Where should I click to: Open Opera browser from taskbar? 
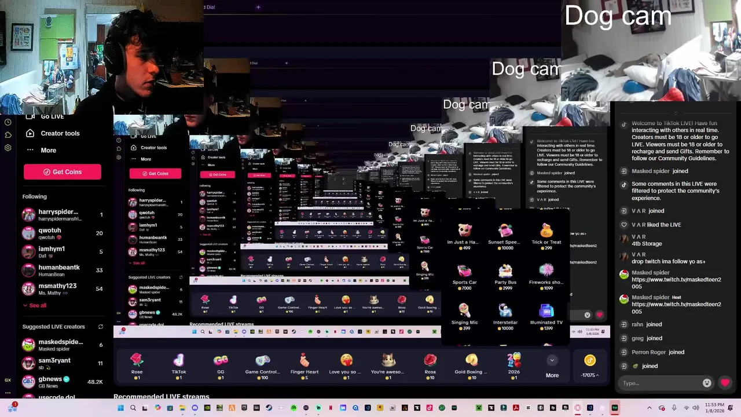pos(578,408)
